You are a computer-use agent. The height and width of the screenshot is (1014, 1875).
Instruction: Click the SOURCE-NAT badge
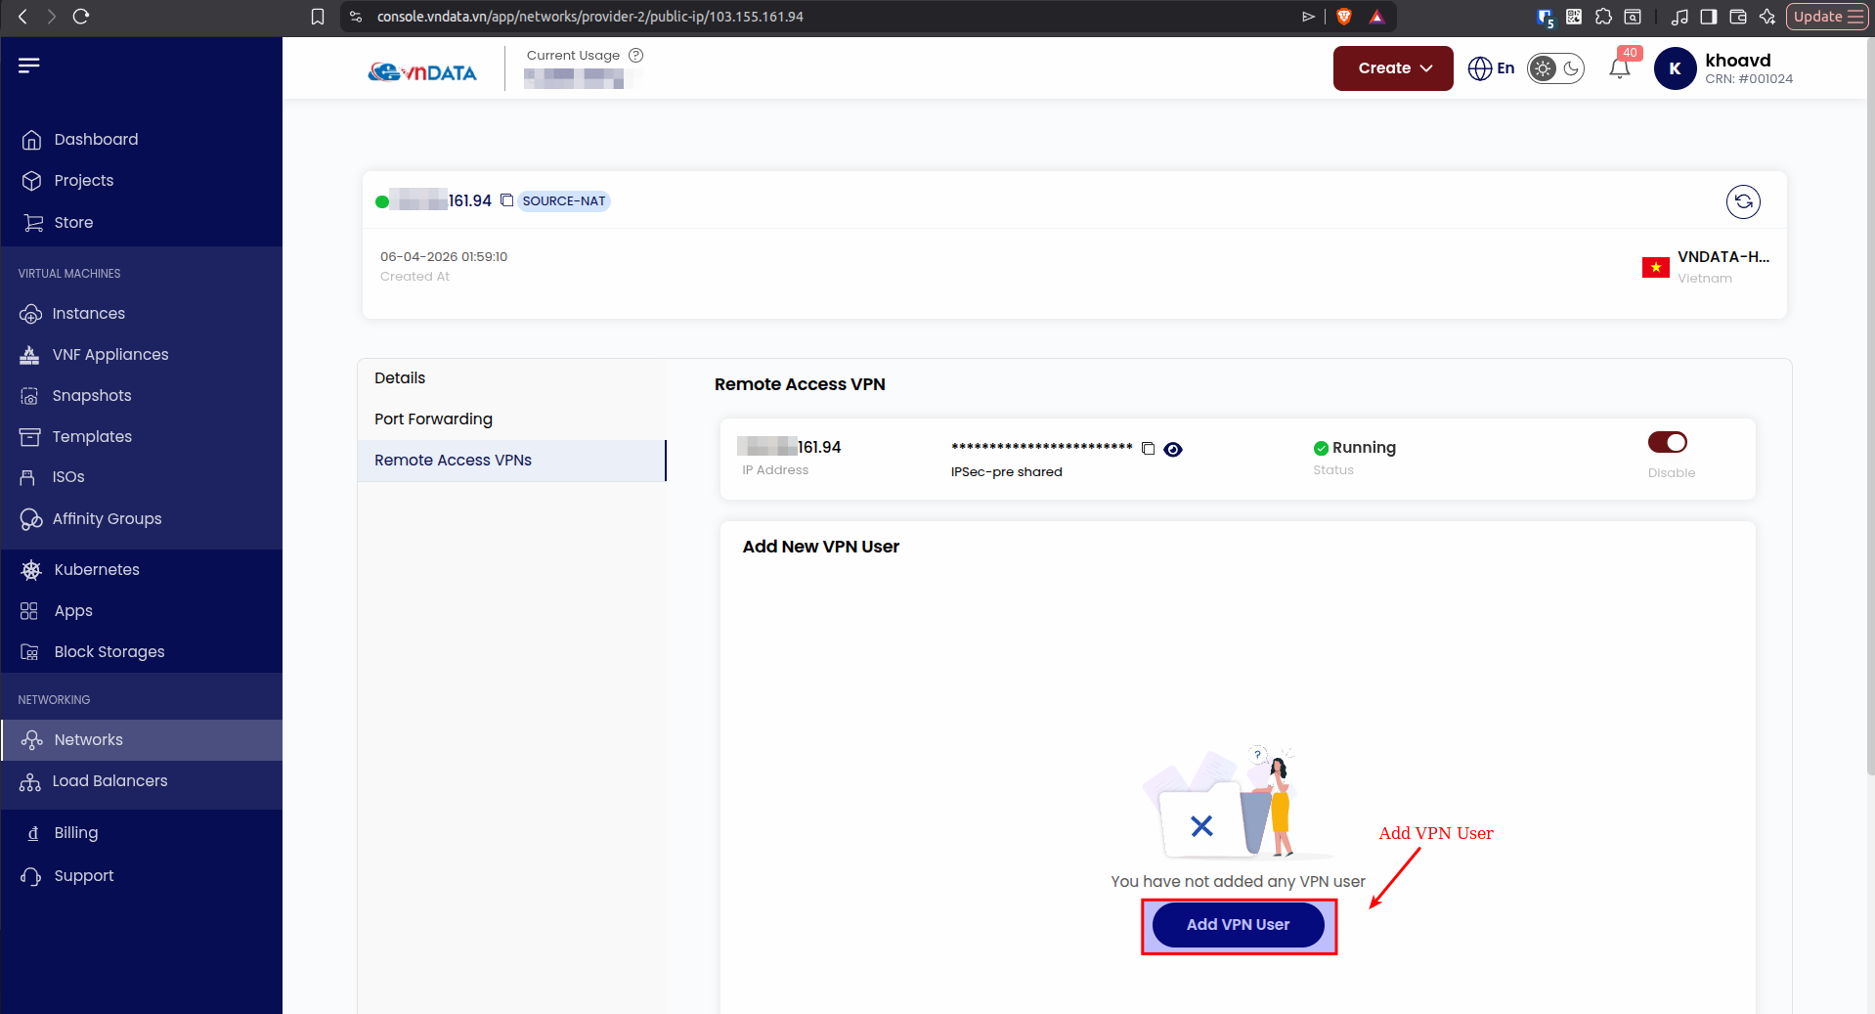point(564,201)
